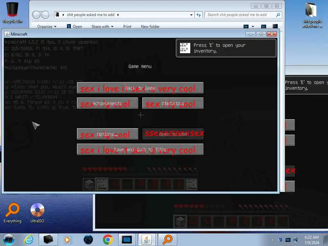
Task: Click the shield icon in system tray
Action: click(280, 240)
